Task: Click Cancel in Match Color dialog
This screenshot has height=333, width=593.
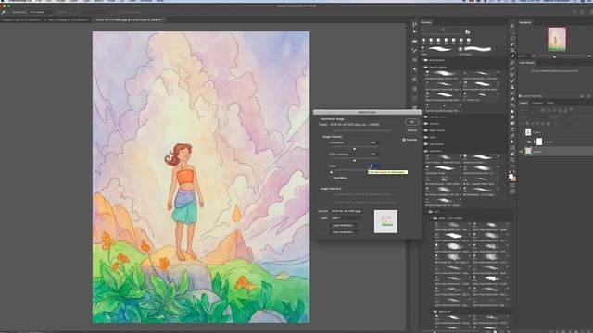Action: pyautogui.click(x=412, y=130)
